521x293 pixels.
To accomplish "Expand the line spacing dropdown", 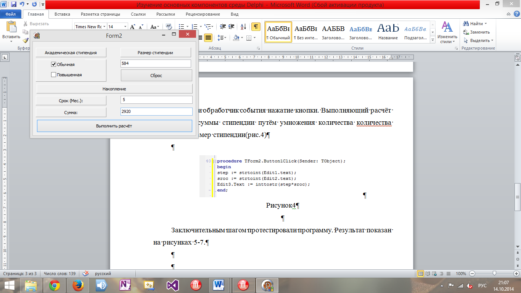I will tap(222, 37).
